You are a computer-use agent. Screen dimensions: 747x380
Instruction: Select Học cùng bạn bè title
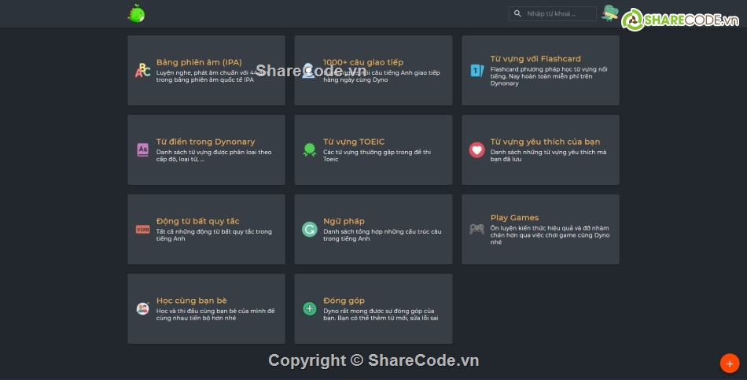click(x=191, y=301)
